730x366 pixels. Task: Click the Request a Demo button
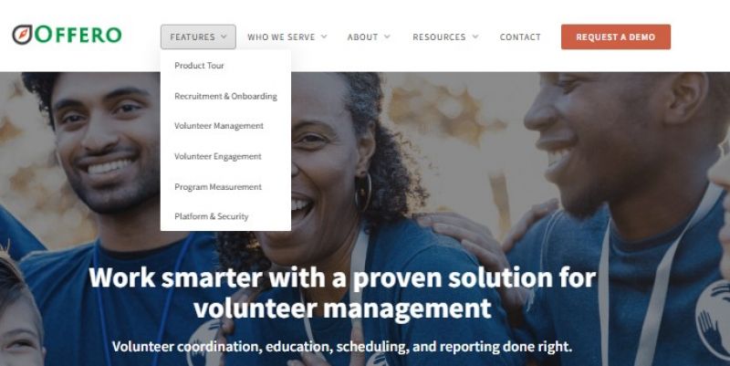click(616, 37)
